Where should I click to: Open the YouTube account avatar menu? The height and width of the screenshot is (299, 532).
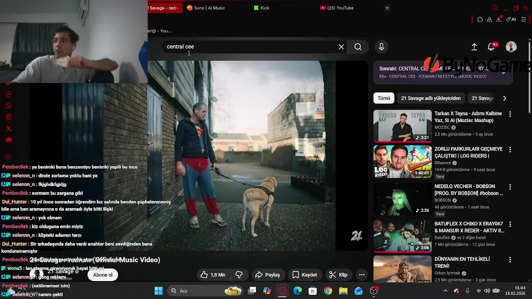pos(511,47)
